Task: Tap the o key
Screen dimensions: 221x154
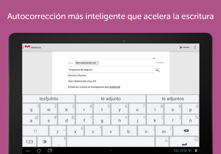Action: (x=173, y=109)
